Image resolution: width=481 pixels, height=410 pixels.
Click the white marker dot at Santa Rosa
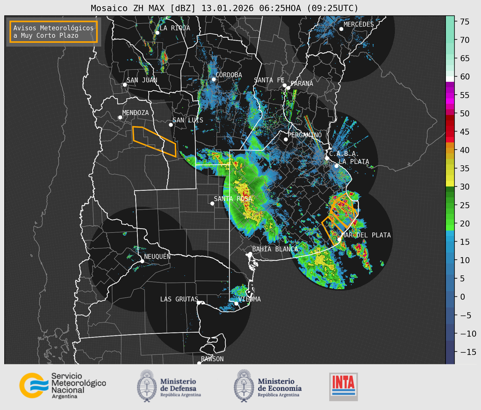pos(212,203)
